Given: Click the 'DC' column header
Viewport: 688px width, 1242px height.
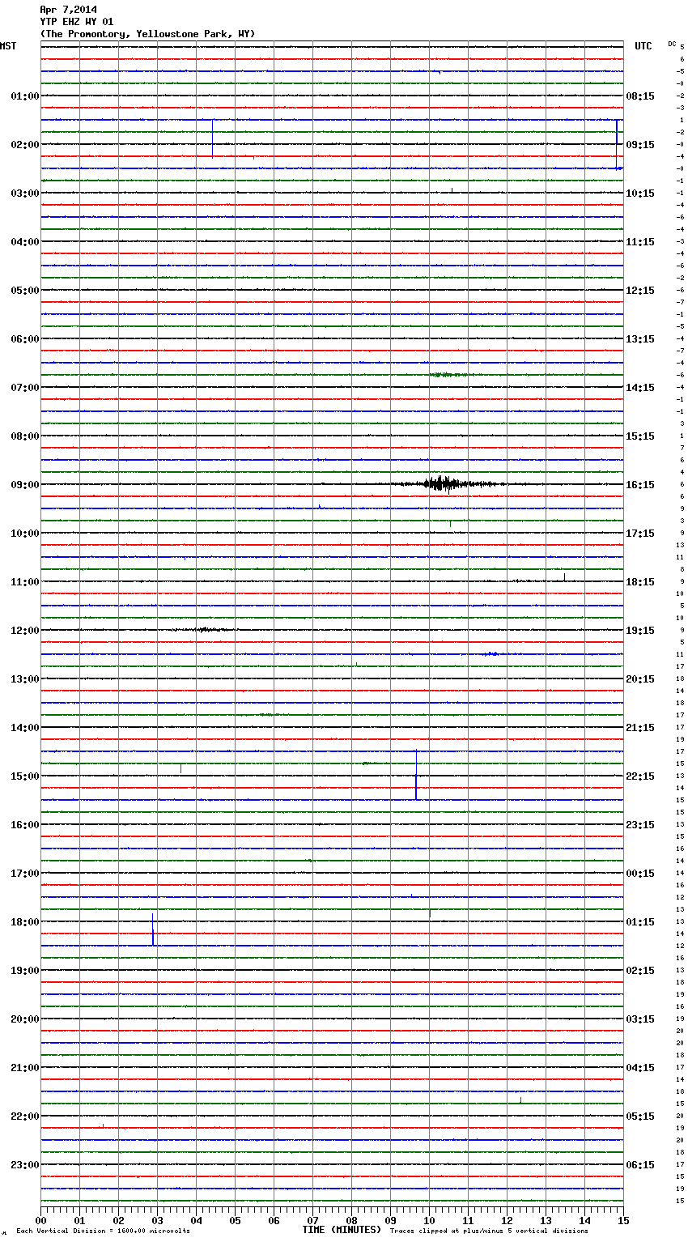Looking at the screenshot, I should [x=672, y=44].
